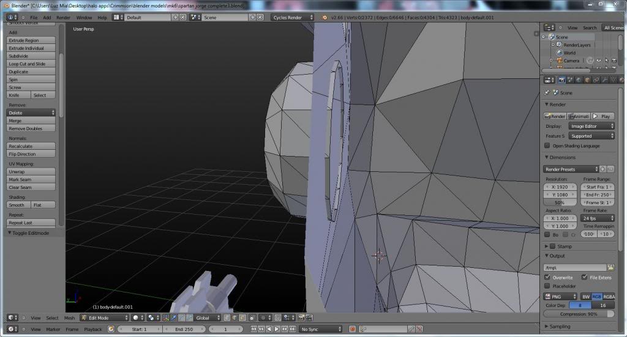Open the 24 fps frame rate dropdown
Image resolution: width=627 pixels, height=337 pixels.
click(597, 218)
